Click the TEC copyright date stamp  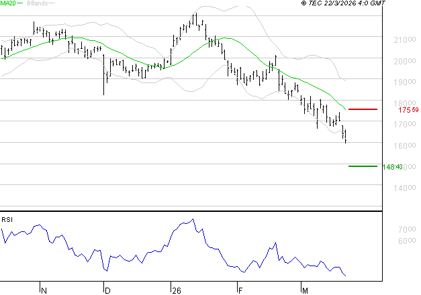pyautogui.click(x=343, y=3)
